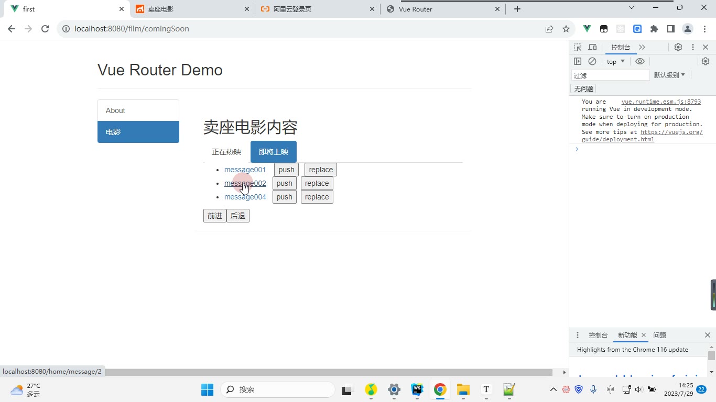This screenshot has width=716, height=402.
Task: Open the Chrome extensions puzzle icon
Action: click(654, 29)
